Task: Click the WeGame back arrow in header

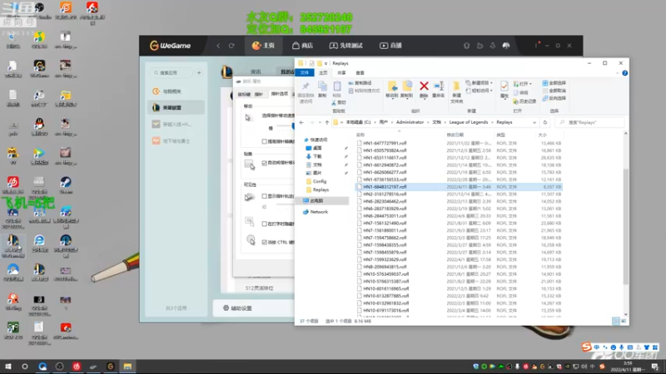Action: pyautogui.click(x=218, y=46)
